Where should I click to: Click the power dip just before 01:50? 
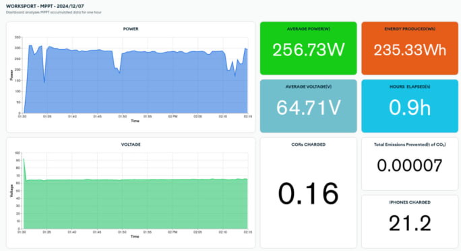point(119,72)
